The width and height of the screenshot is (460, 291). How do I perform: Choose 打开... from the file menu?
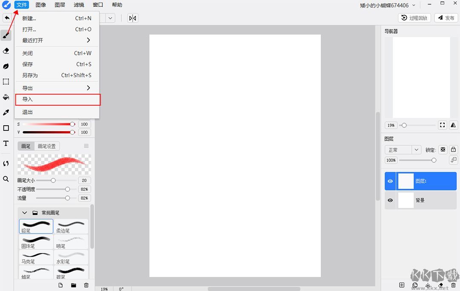tap(57, 29)
